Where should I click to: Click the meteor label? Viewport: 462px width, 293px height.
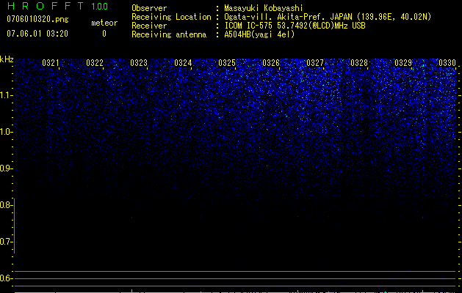click(104, 23)
